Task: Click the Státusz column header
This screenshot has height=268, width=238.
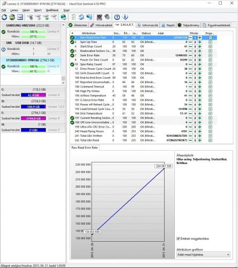Action: pos(146,33)
